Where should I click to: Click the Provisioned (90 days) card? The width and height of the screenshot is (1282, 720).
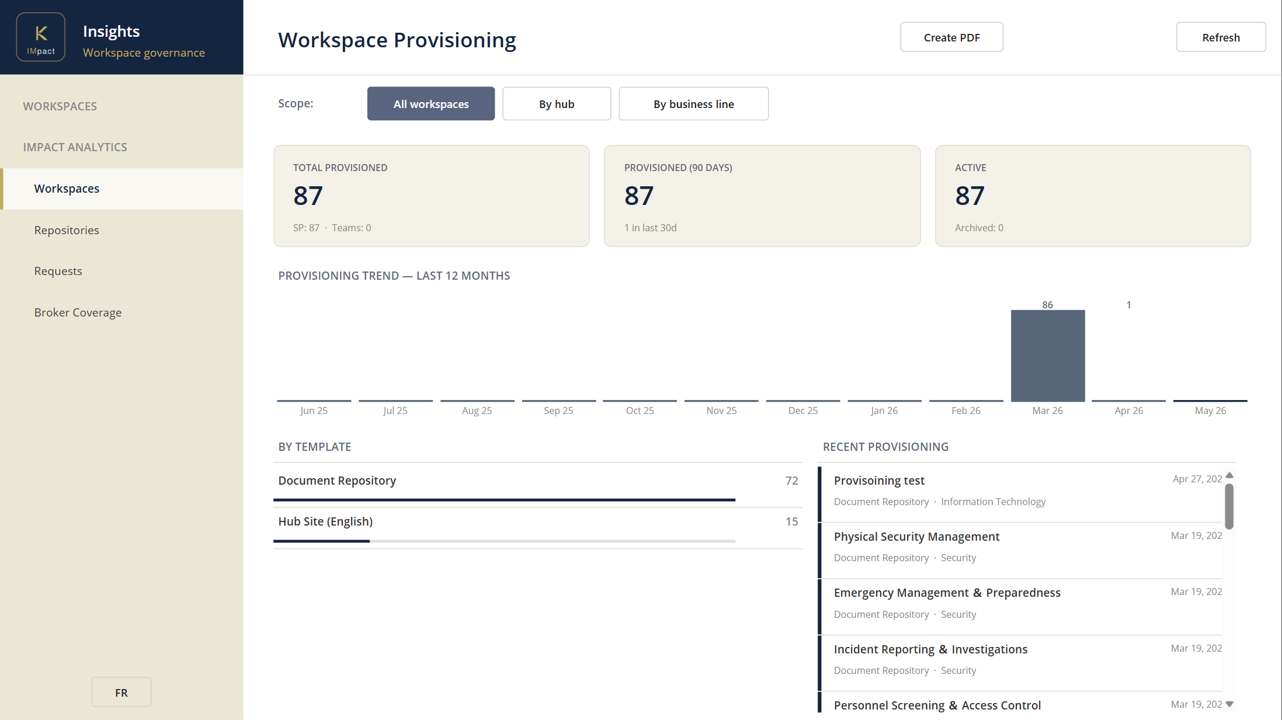tap(762, 196)
